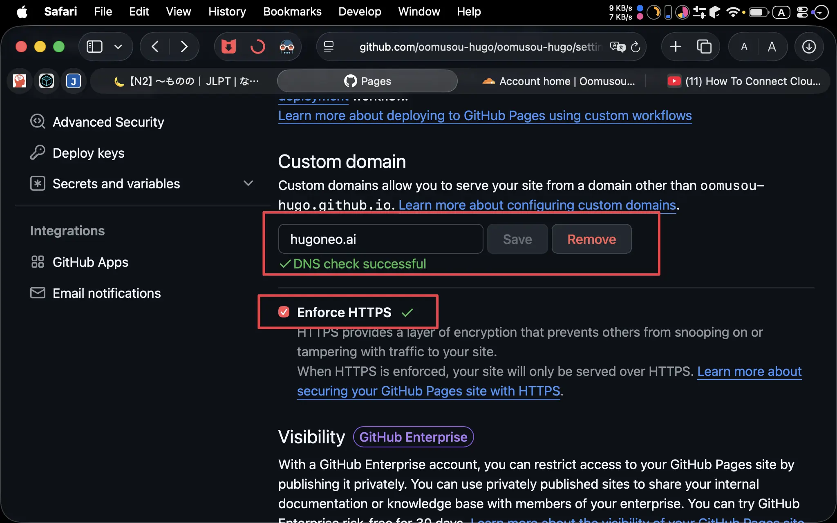The height and width of the screenshot is (523, 837).
Task: Open a new tab with plus button
Action: 676,47
